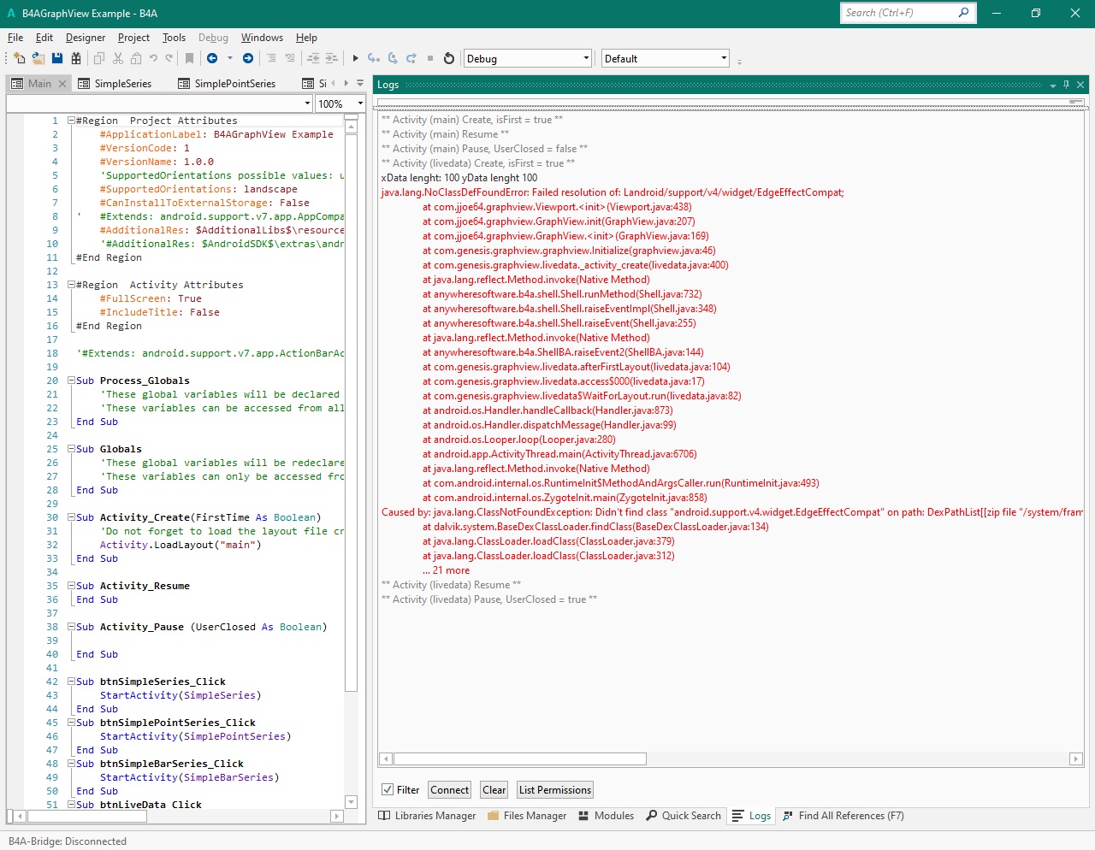Viewport: 1095px width, 850px height.
Task: Stop debugging with the square stop icon
Action: click(x=430, y=58)
